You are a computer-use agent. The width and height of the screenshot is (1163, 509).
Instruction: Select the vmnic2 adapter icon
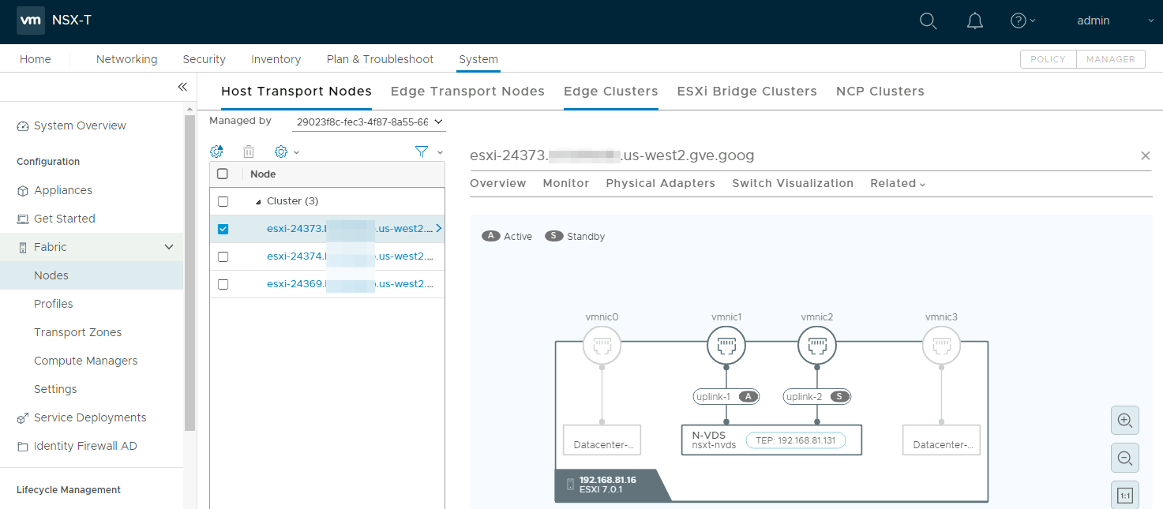pos(817,346)
